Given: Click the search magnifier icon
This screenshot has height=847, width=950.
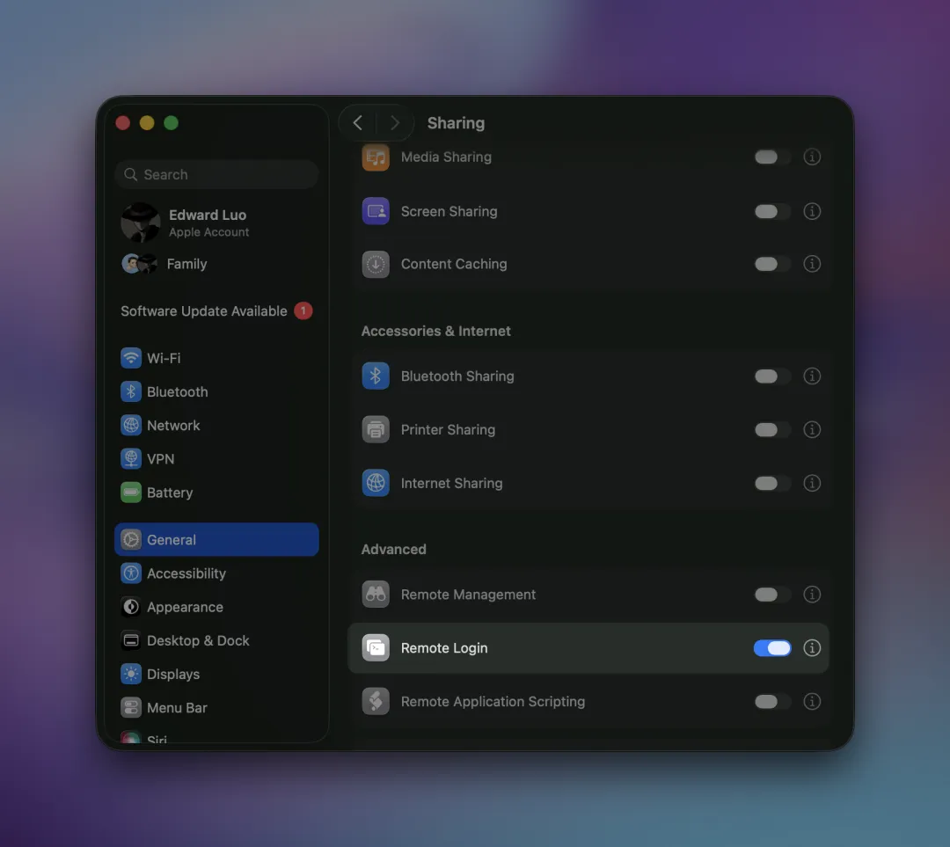Looking at the screenshot, I should click(x=130, y=174).
